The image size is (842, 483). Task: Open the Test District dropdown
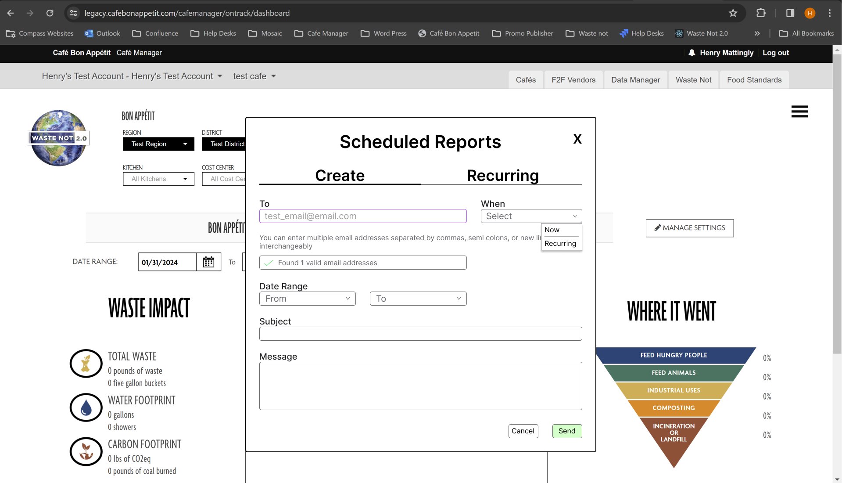pos(224,144)
